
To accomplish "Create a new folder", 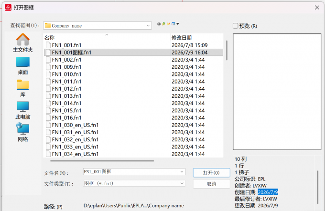I will tap(168, 24).
